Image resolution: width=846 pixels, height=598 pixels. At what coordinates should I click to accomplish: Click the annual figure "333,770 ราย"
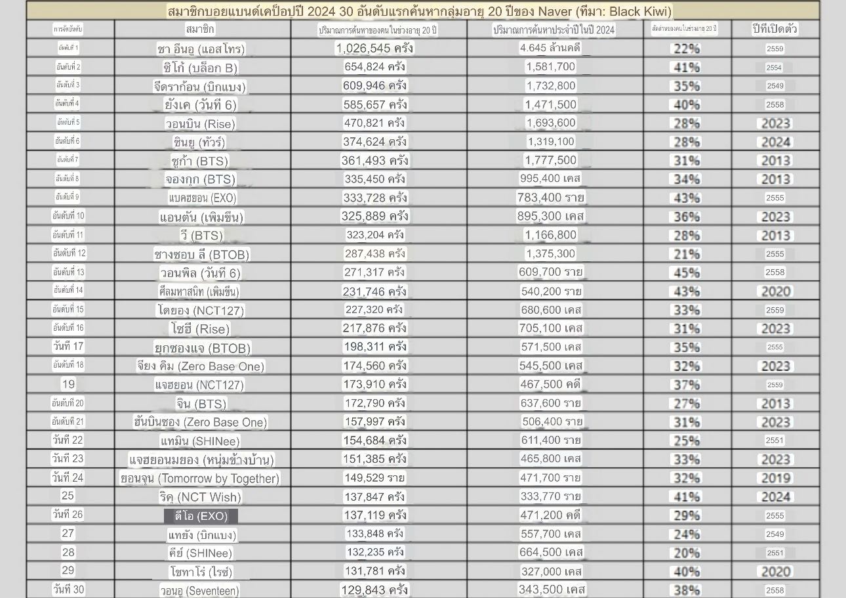click(551, 496)
